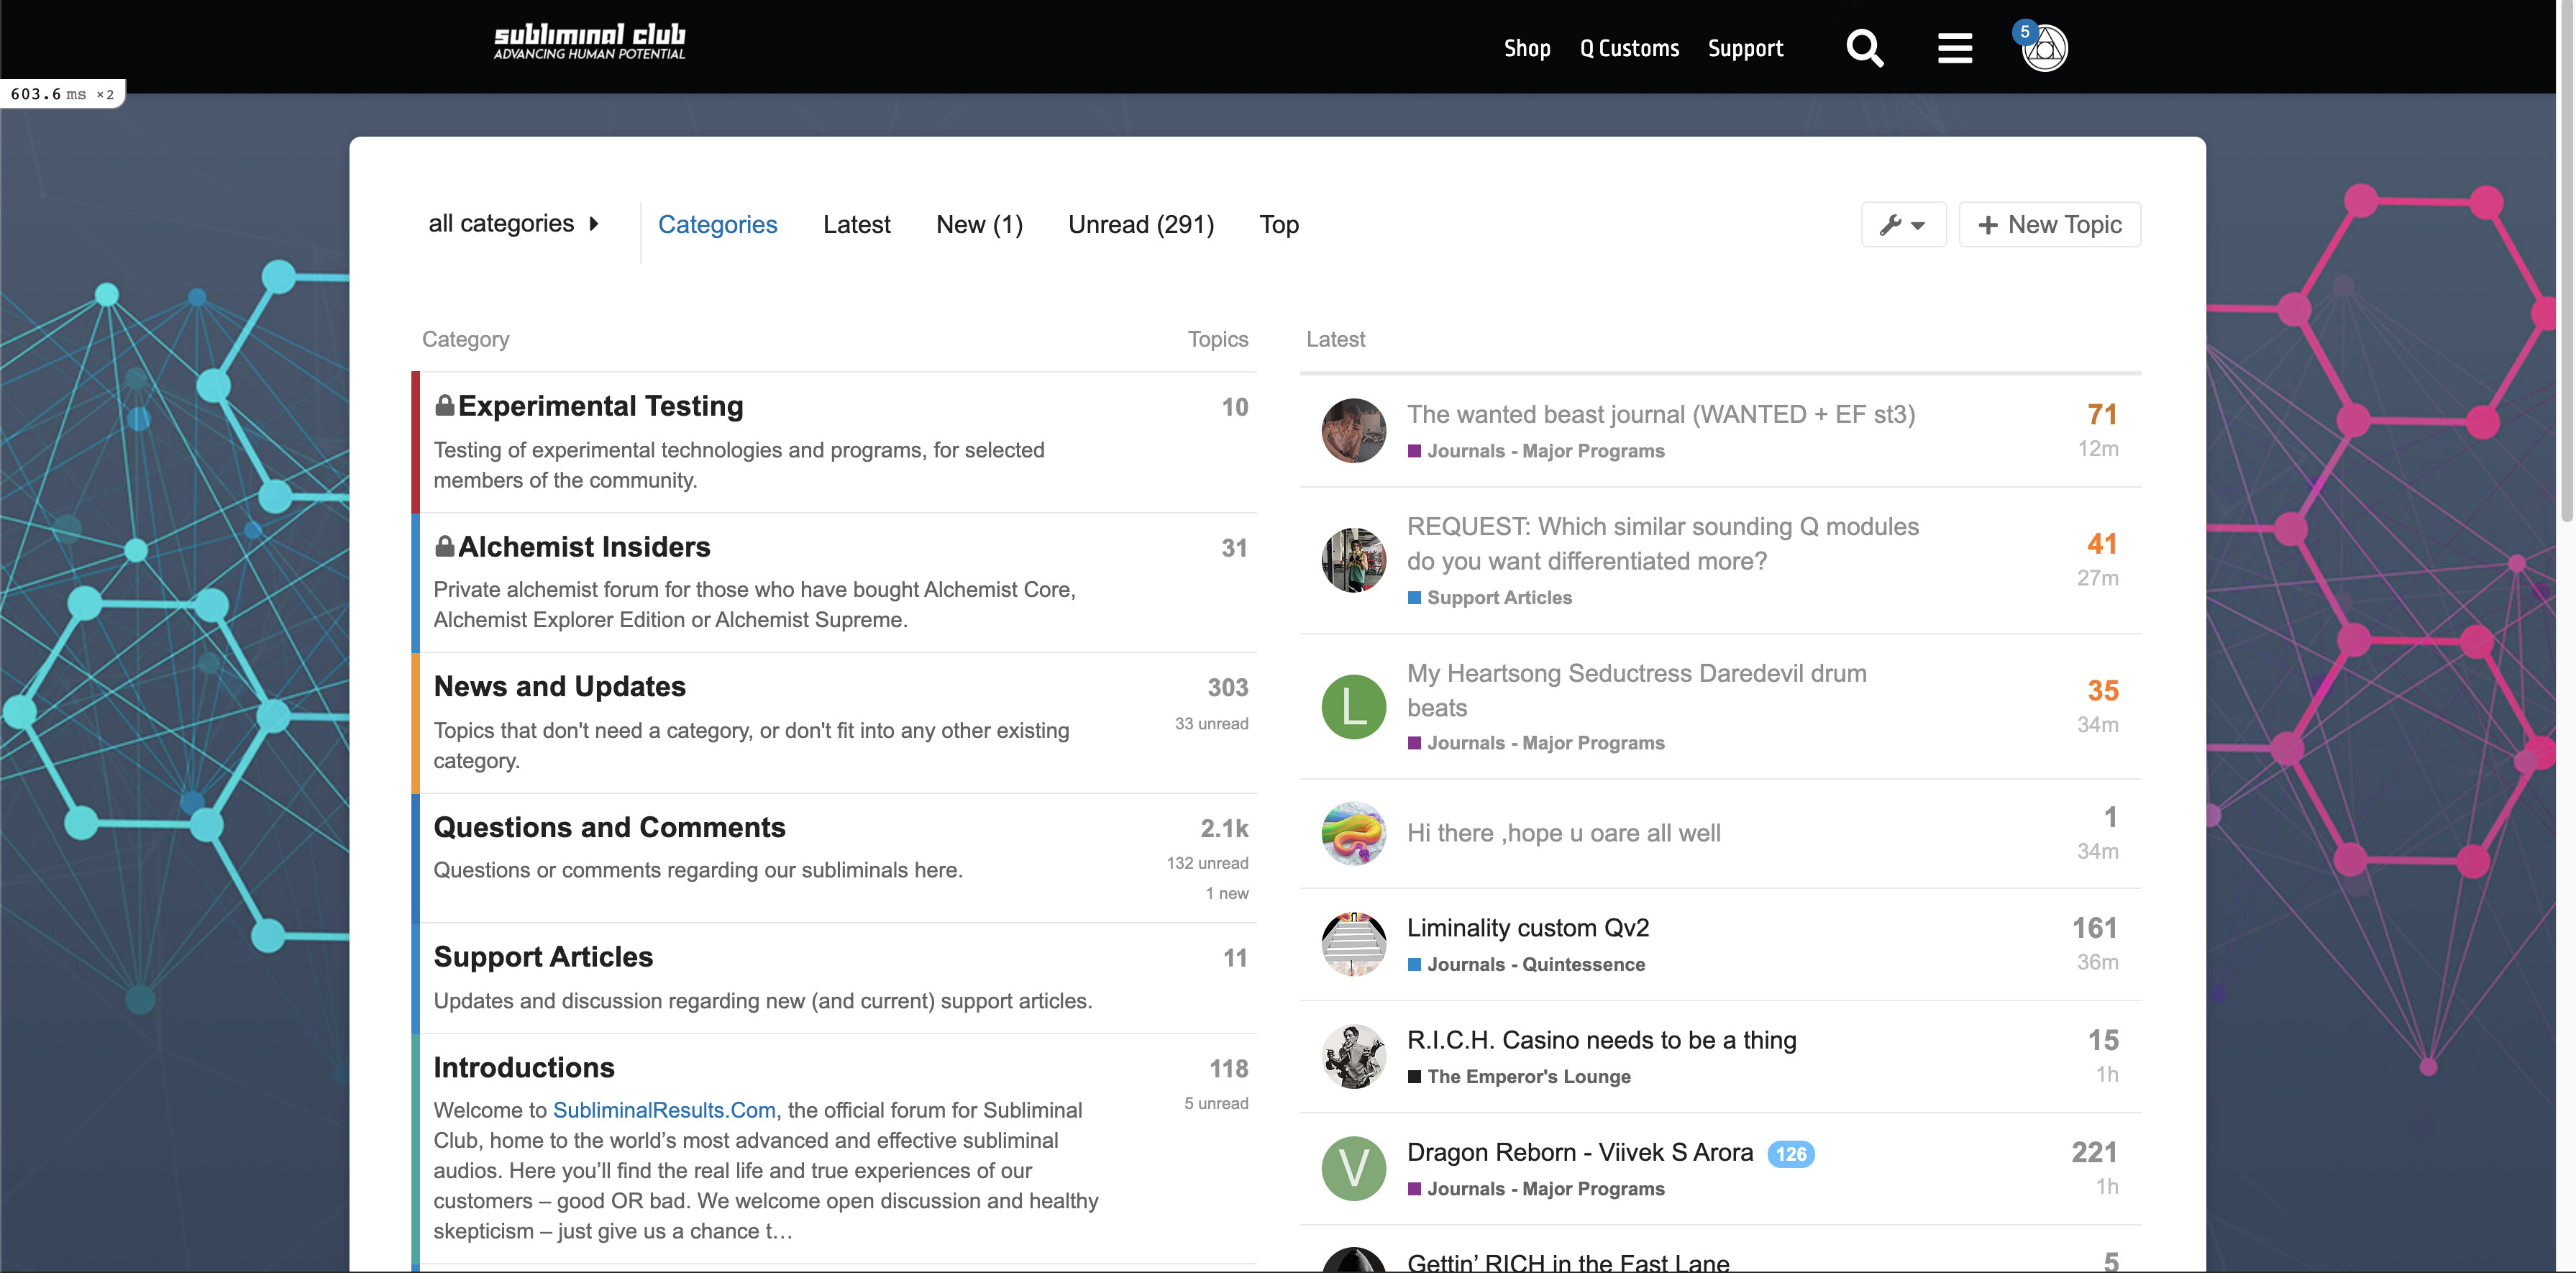This screenshot has height=1273, width=2576.
Task: Click the 126 unread badge on Dragon Reborn
Action: (x=1791, y=1154)
